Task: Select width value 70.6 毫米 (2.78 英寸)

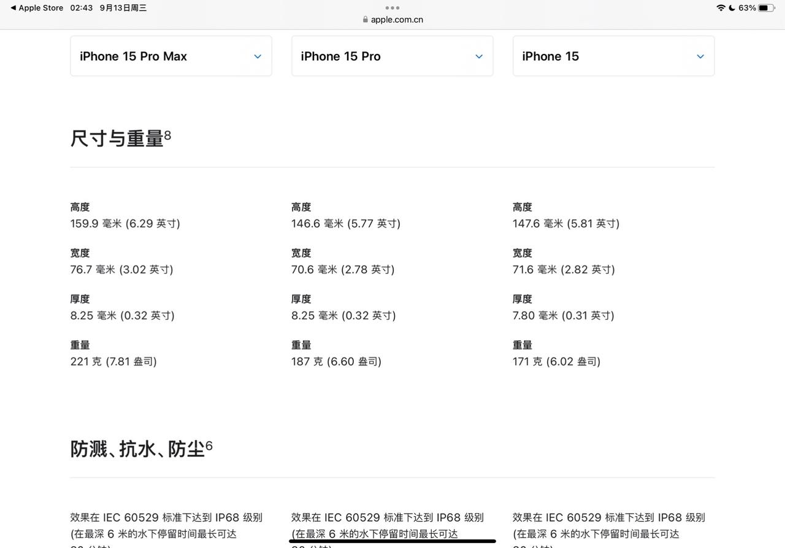Action: (x=343, y=270)
